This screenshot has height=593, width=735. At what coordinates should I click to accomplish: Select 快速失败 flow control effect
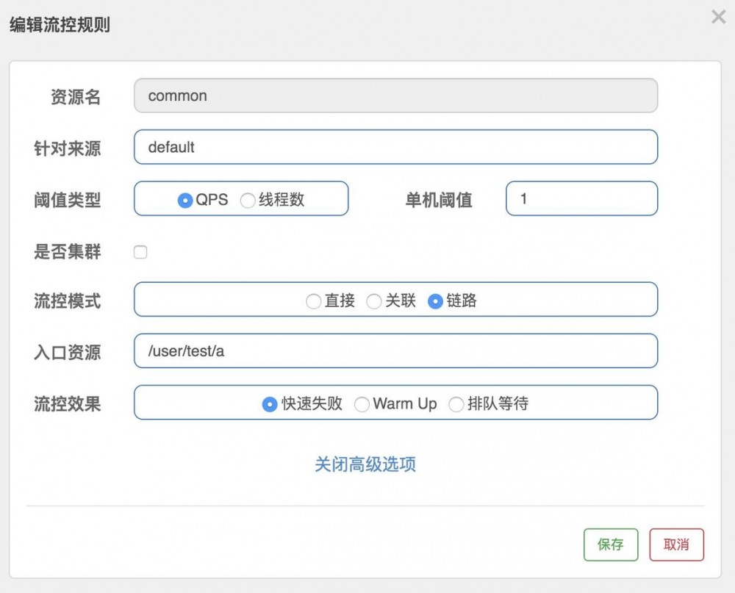(270, 403)
